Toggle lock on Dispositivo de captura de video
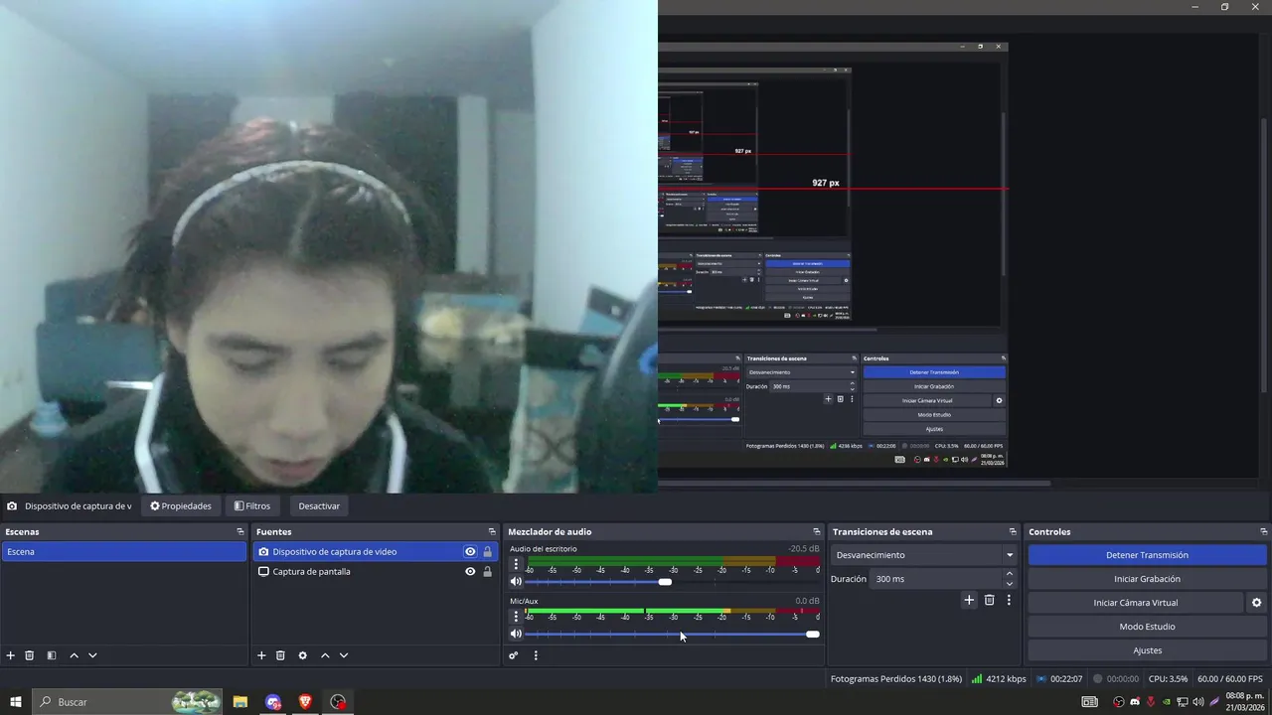This screenshot has width=1272, height=715. 487,552
